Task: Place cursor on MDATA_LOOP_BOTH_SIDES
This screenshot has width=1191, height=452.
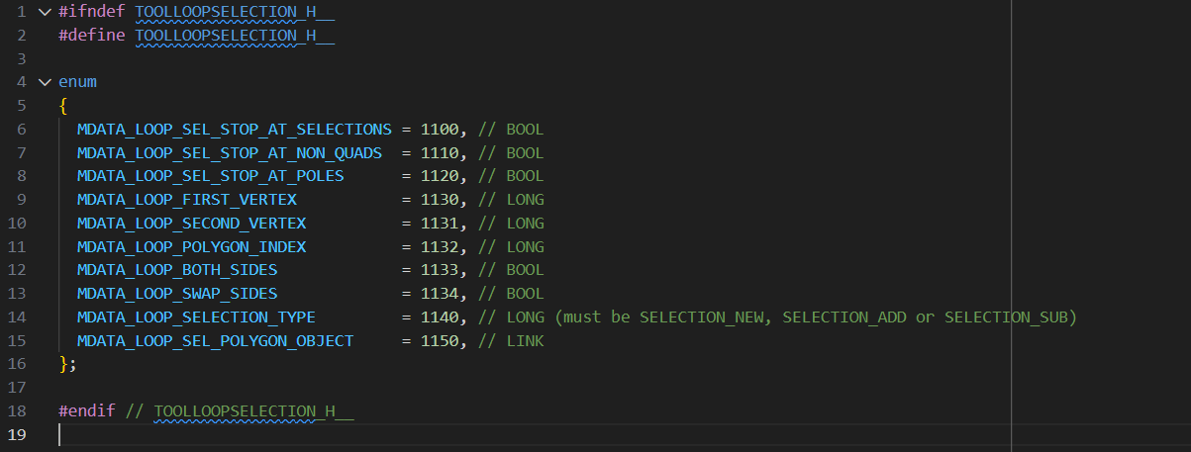Action: coord(177,270)
